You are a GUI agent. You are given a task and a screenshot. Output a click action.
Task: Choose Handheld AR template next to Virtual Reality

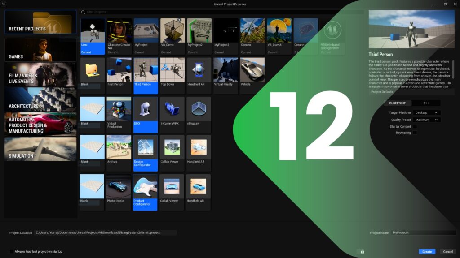click(x=199, y=75)
